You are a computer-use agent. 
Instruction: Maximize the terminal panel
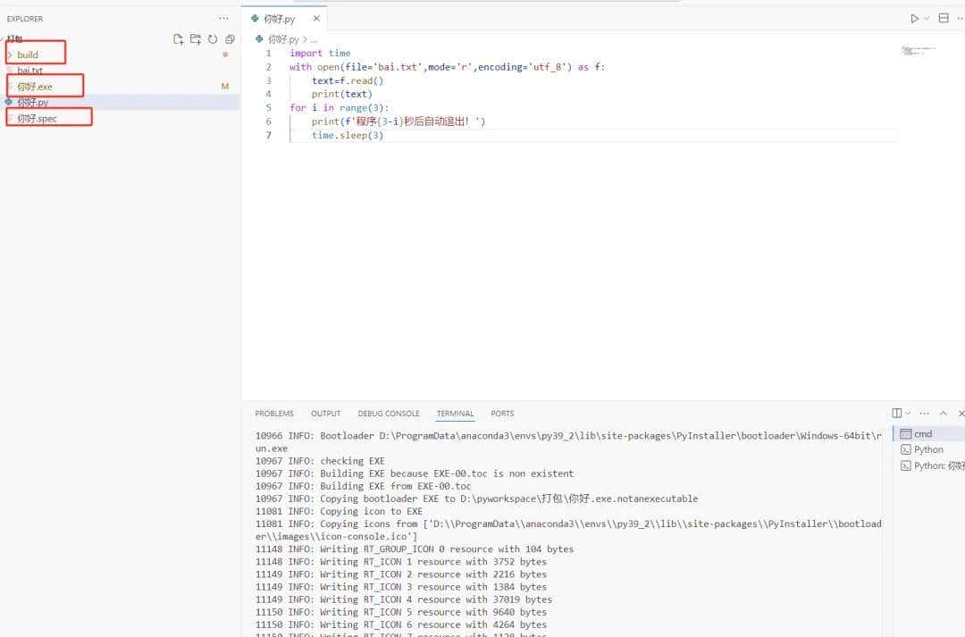(942, 413)
